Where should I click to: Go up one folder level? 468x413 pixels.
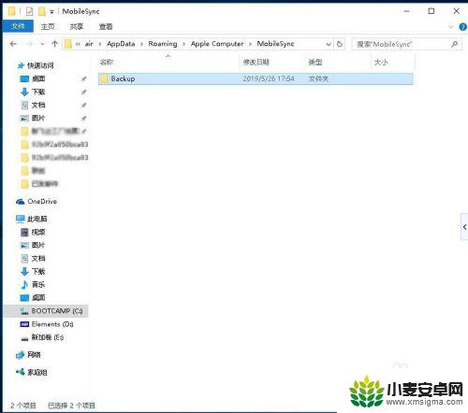(x=55, y=44)
